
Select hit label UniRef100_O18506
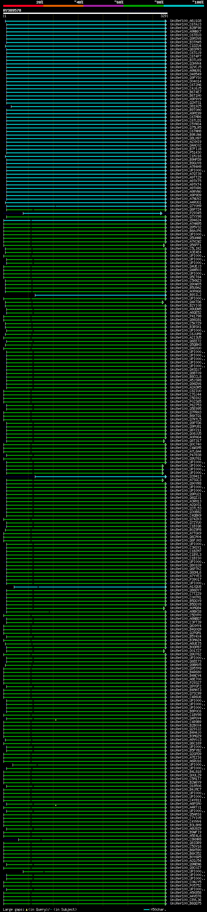coord(186,786)
